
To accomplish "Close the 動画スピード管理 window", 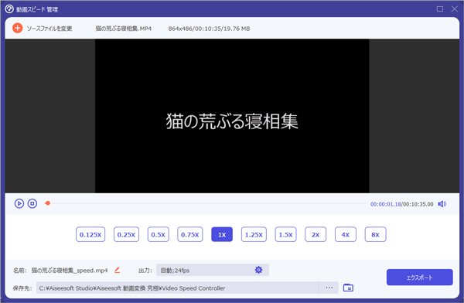I will [455, 9].
